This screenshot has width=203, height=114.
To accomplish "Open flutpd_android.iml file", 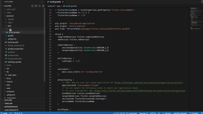I will (16, 46).
